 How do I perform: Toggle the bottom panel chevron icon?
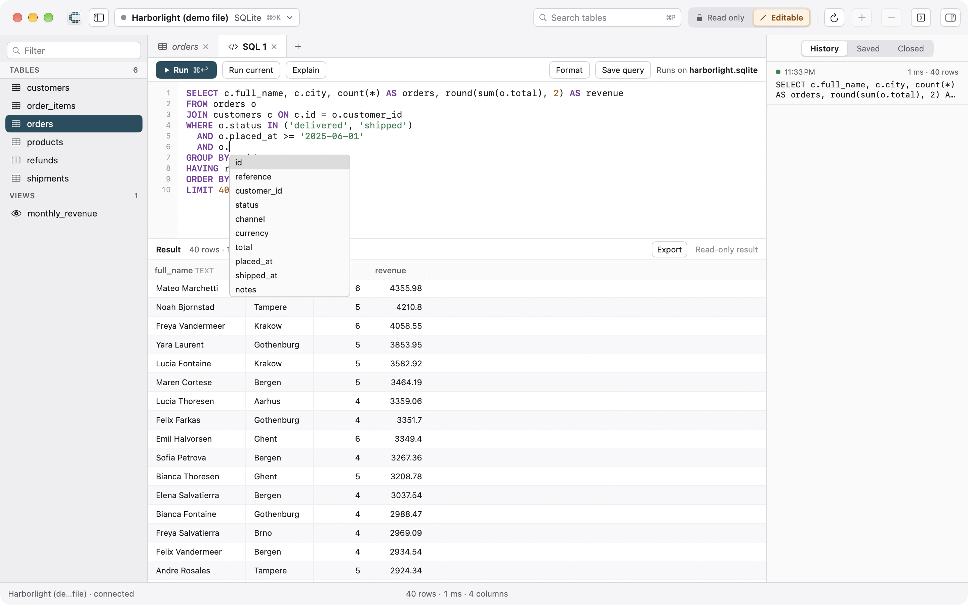921,17
